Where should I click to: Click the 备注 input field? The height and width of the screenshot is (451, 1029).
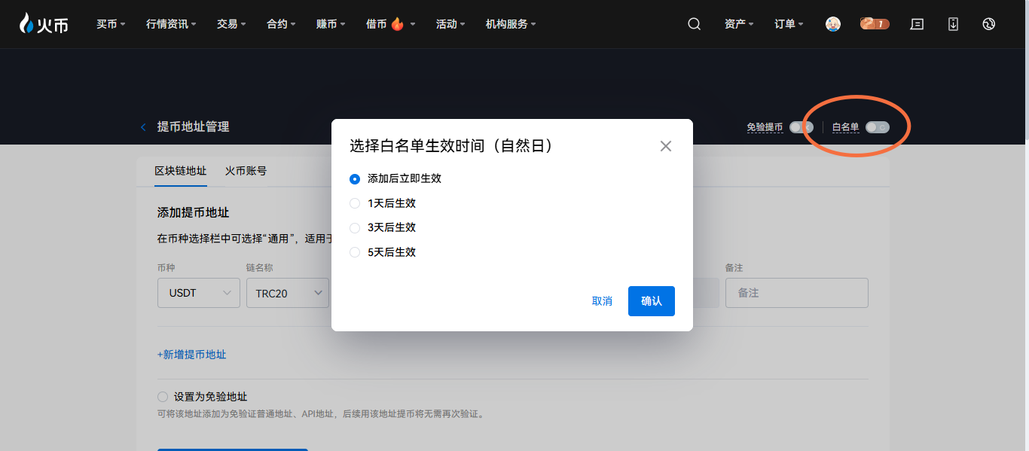[x=796, y=293]
